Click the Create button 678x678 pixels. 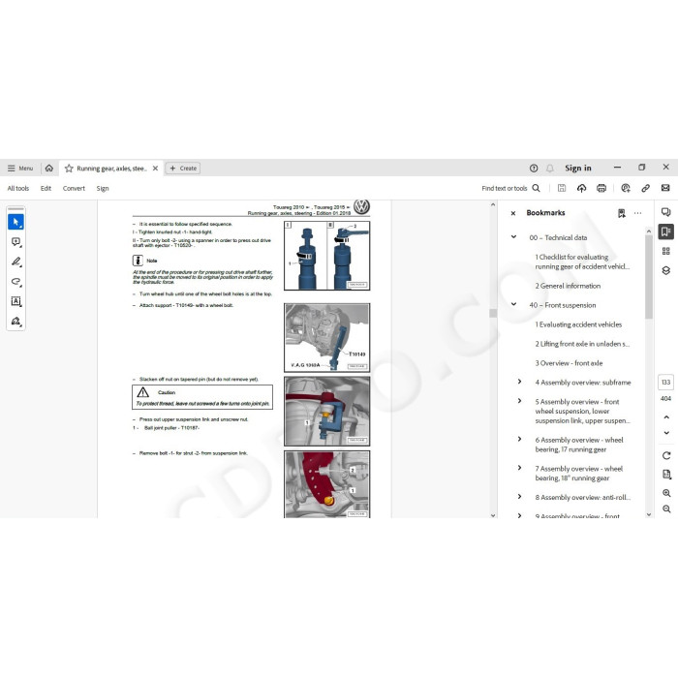click(x=183, y=169)
